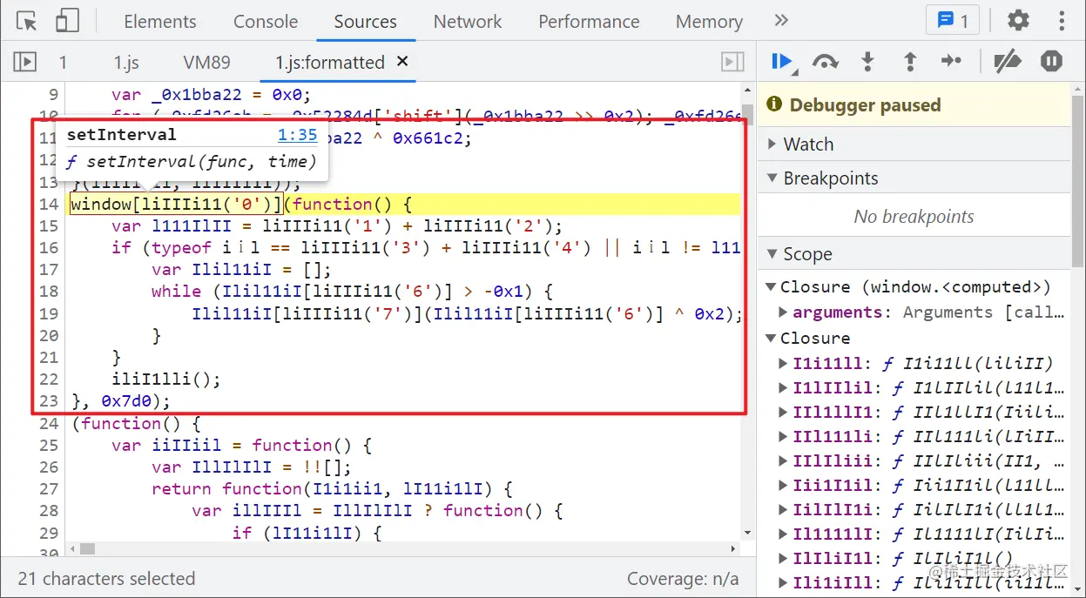Step over next function call

(825, 62)
